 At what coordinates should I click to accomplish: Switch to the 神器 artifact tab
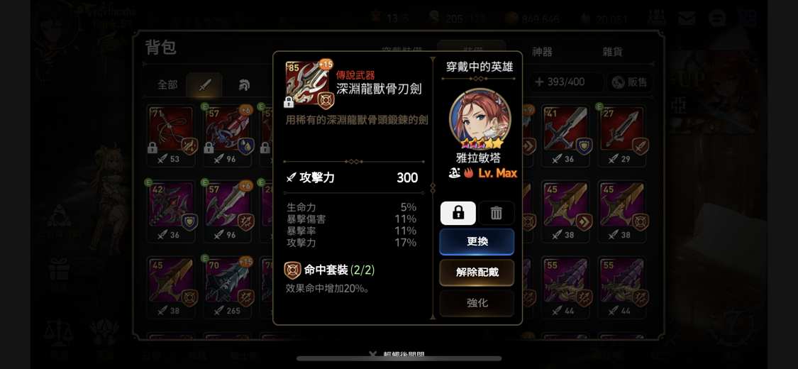point(542,52)
